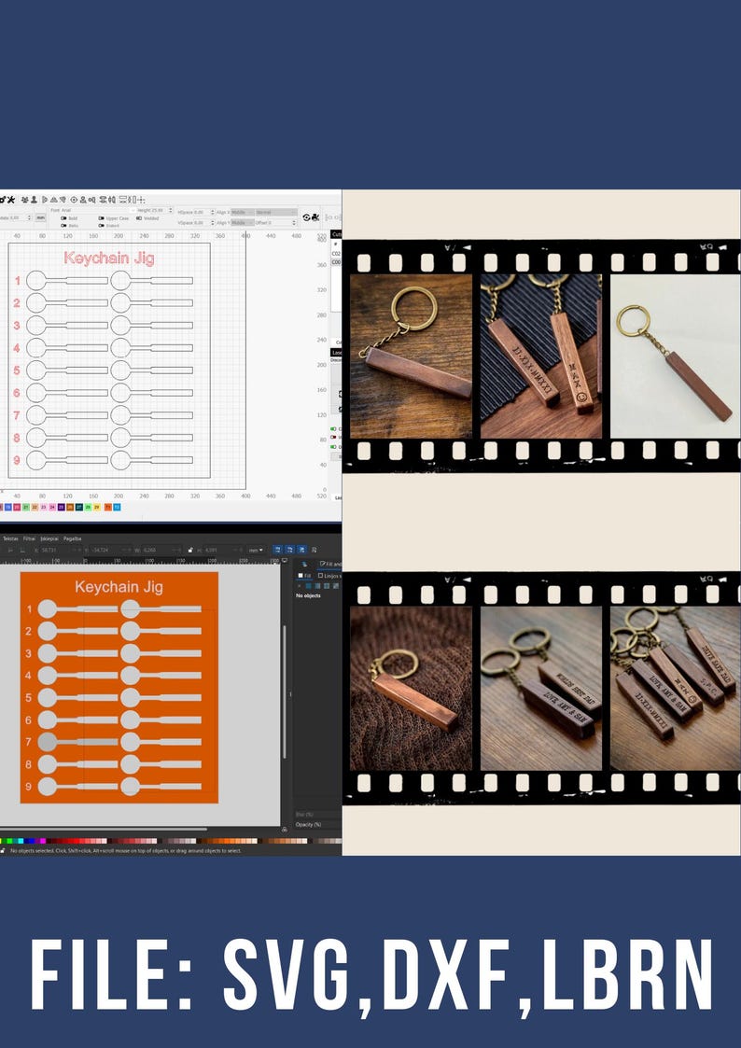Open the Pagalba menu
Image resolution: width=741 pixels, height=1048 pixels.
click(x=72, y=538)
